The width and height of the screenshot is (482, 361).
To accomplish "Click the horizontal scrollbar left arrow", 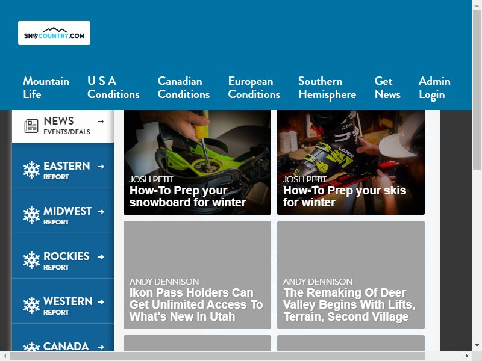I will click(5, 356).
